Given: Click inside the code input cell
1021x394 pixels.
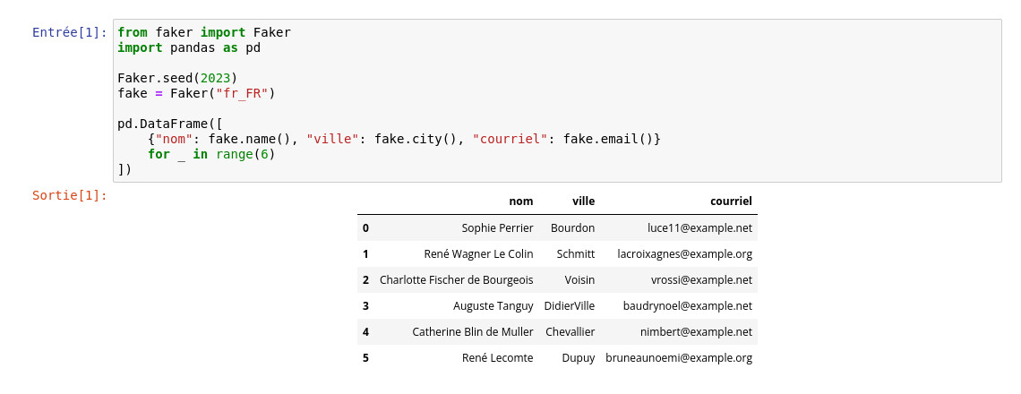Looking at the screenshot, I should (x=557, y=100).
